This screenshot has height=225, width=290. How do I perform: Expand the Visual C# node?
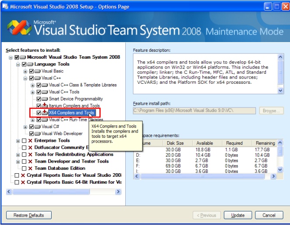point(25,127)
